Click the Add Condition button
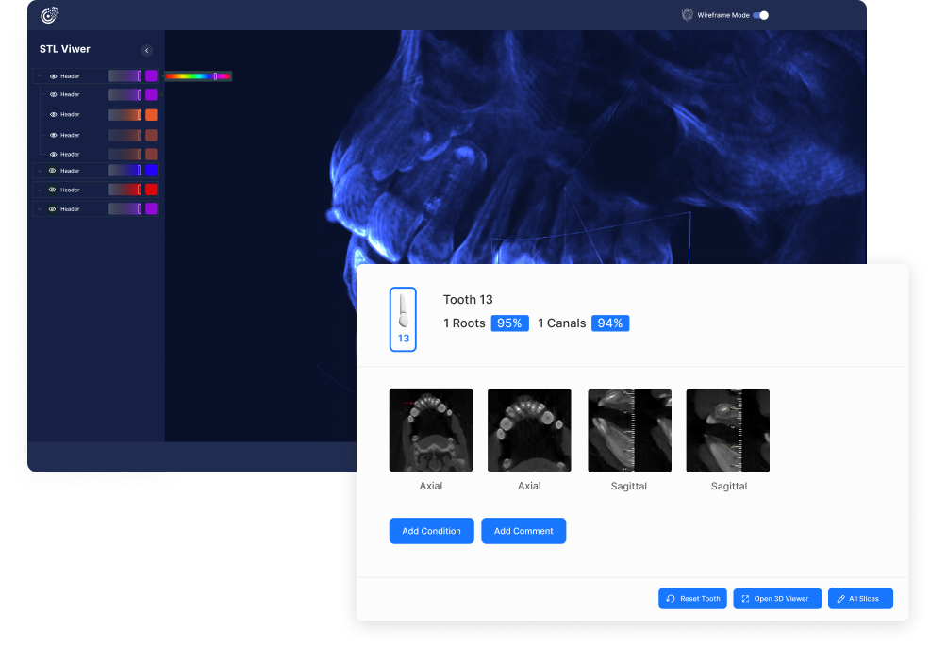Image resolution: width=930 pixels, height=646 pixels. coord(431,531)
